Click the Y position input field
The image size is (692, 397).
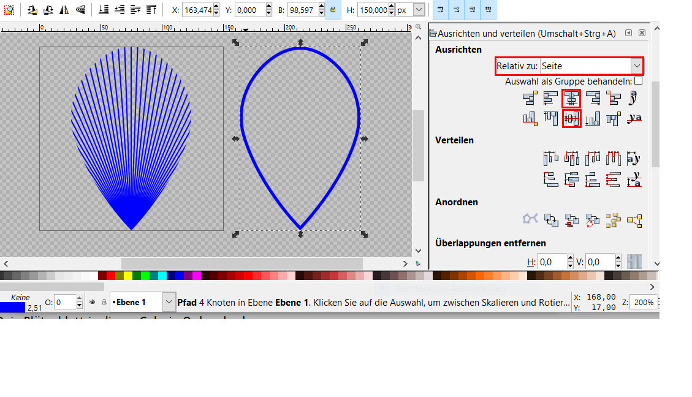point(250,10)
